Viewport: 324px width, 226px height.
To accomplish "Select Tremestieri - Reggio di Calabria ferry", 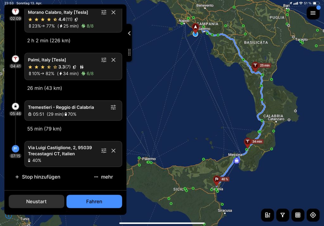I will pyautogui.click(x=61, y=107).
